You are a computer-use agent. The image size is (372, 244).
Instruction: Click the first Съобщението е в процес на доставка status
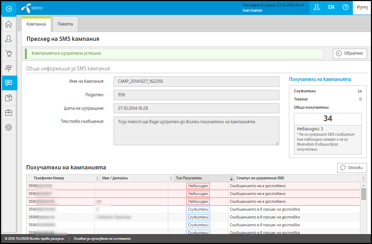265,210
